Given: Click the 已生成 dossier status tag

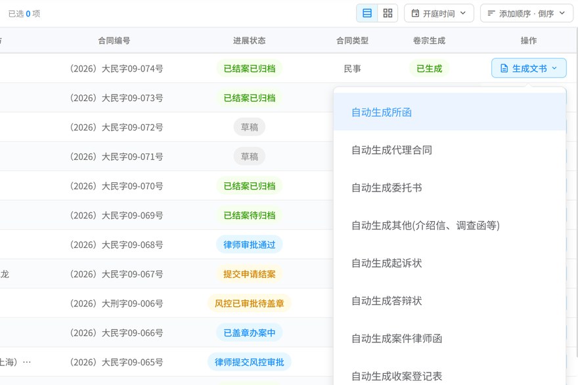Looking at the screenshot, I should coord(429,68).
